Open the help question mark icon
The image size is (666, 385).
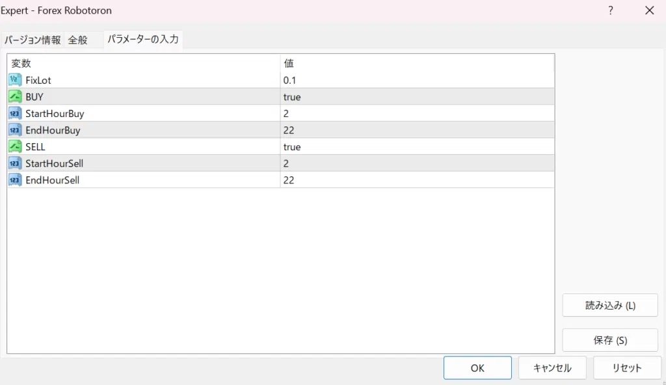click(x=610, y=10)
